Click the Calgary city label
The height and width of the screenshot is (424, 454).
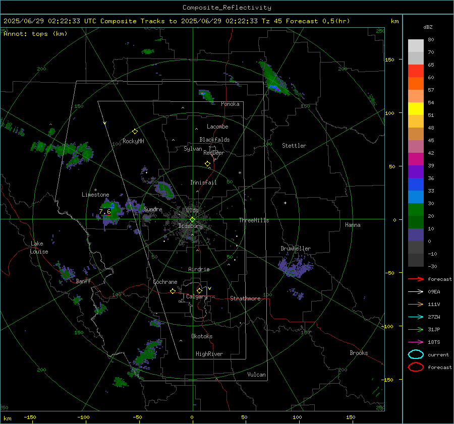[x=197, y=296]
